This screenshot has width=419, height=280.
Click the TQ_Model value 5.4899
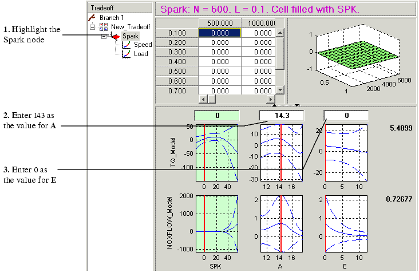point(401,128)
